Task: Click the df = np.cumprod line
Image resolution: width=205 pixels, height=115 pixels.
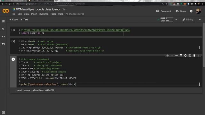Action: tap(43, 75)
